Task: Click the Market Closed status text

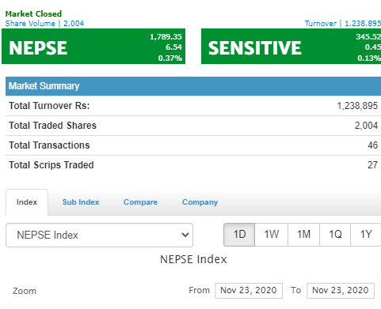Action: (33, 13)
